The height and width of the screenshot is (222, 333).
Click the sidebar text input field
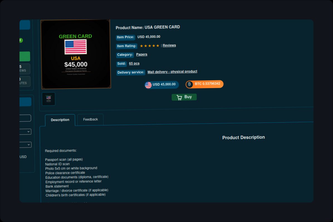pyautogui.click(x=25, y=118)
